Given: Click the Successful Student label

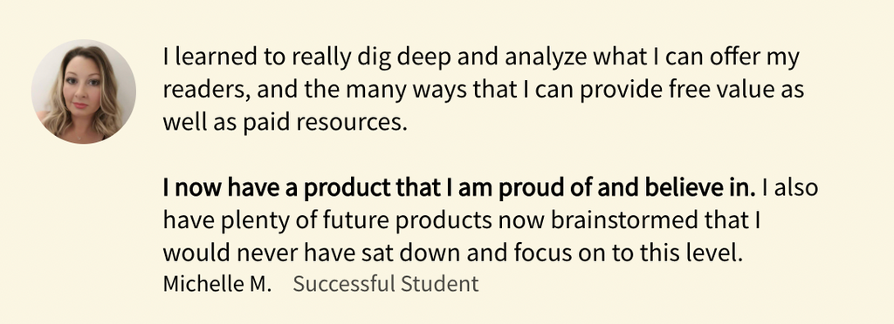Looking at the screenshot, I should (x=386, y=283).
